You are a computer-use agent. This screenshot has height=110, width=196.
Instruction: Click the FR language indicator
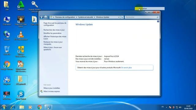163,107
